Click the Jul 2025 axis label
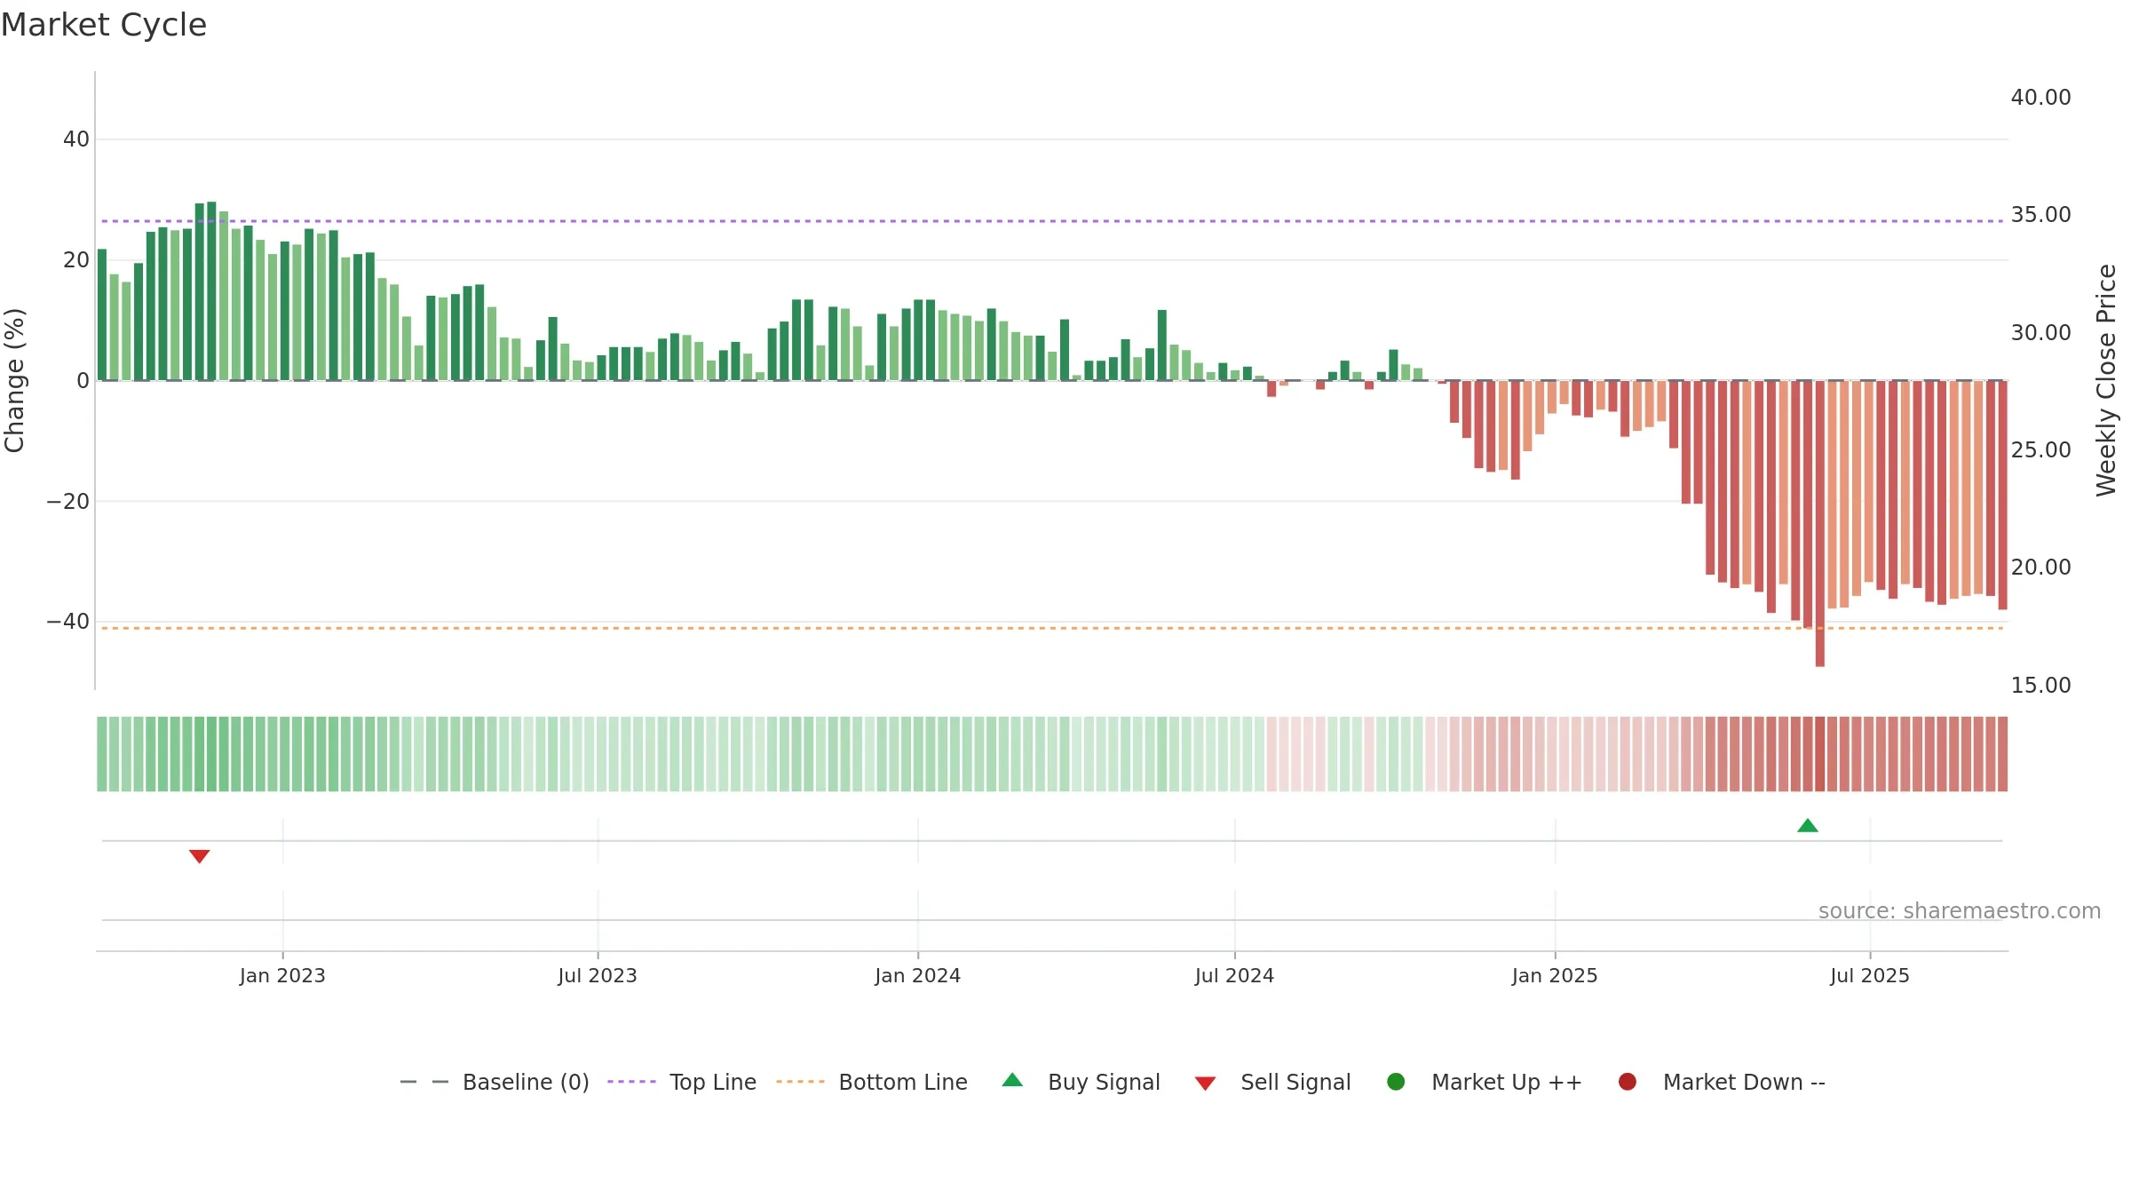Screen dimensions: 2131x1199 tap(1870, 976)
